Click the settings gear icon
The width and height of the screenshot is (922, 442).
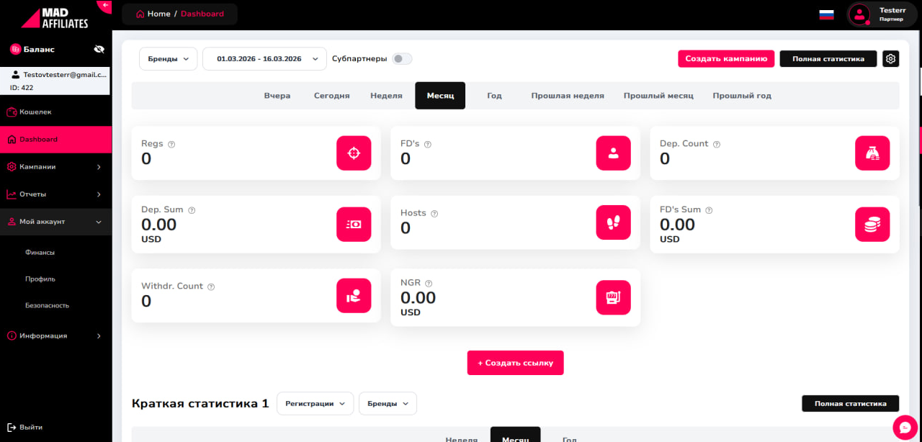890,59
